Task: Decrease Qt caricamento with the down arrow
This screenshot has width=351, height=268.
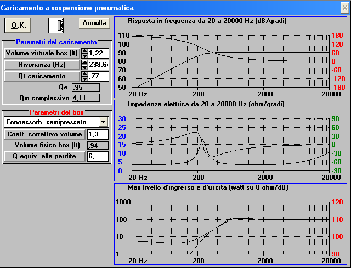Action: coord(84,79)
